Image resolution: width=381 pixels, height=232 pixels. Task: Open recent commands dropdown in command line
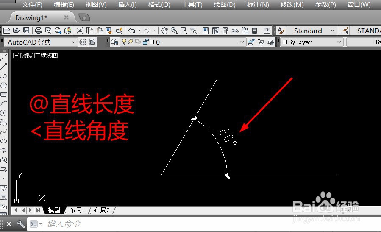[x=41, y=224]
